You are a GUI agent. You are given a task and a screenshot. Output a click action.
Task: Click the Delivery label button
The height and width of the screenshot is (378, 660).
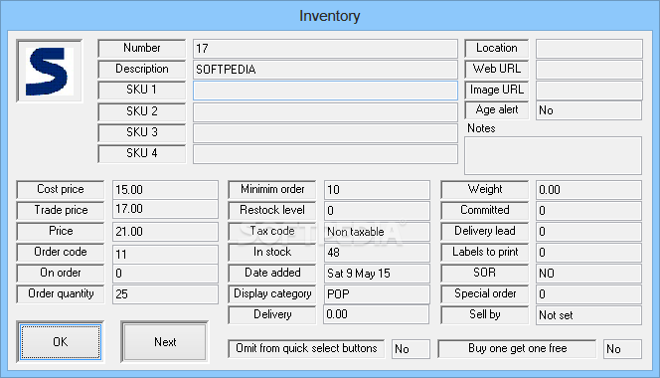[272, 314]
